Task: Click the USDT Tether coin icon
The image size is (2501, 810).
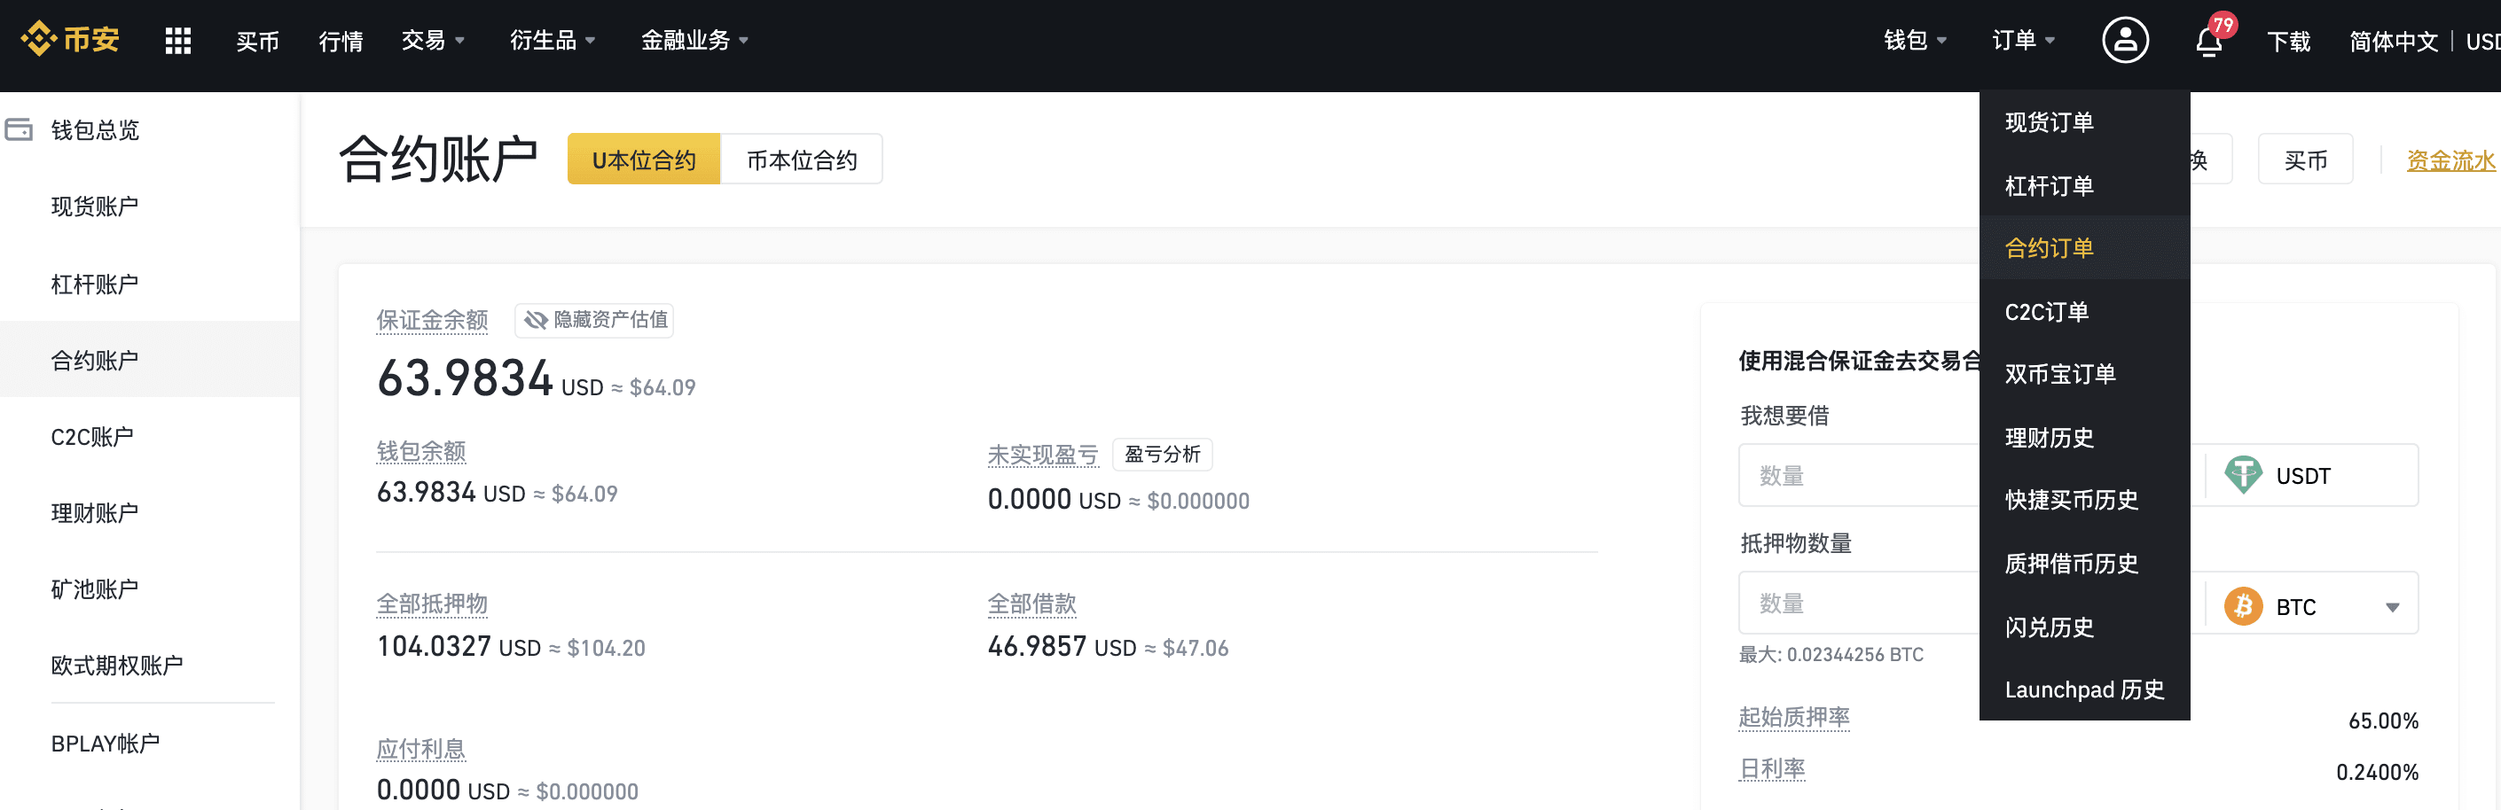Action: pos(2243,475)
